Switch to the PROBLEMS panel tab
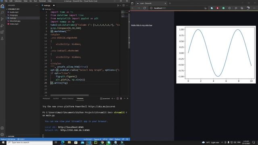The height and width of the screenshot is (145, 258). [x=46, y=98]
